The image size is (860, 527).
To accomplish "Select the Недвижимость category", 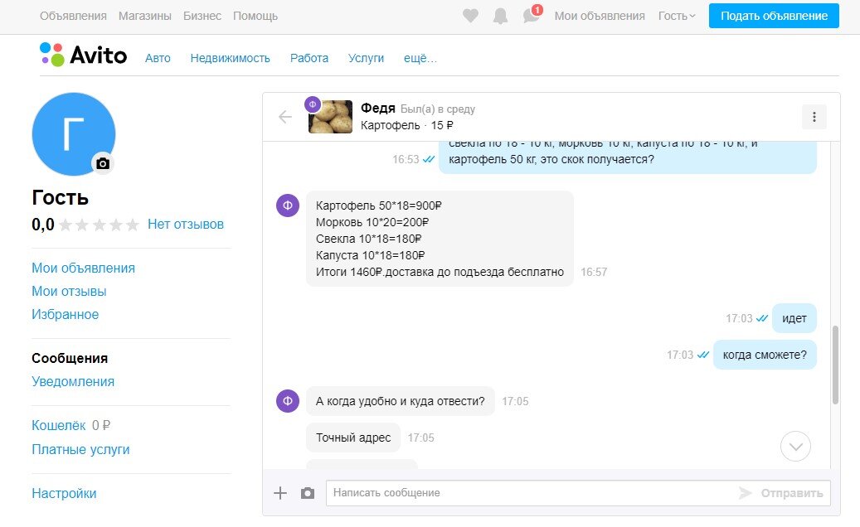I will pyautogui.click(x=230, y=58).
